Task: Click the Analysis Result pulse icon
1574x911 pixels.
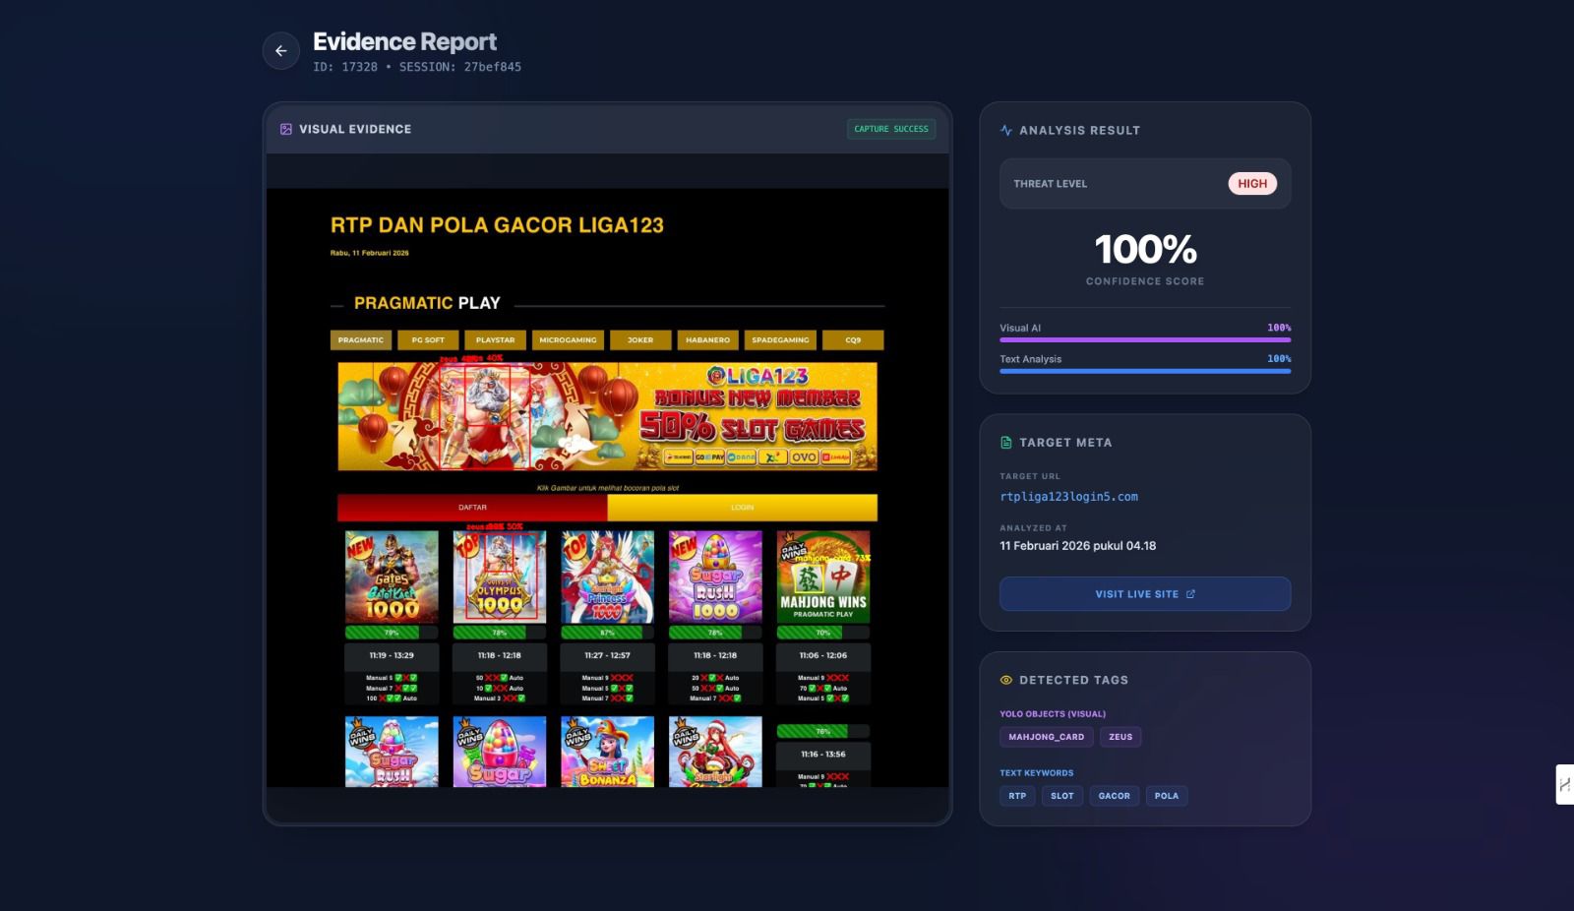Action: tap(1005, 130)
